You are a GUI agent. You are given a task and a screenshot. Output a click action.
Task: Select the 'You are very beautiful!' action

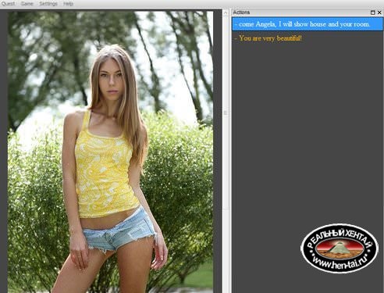[308, 38]
